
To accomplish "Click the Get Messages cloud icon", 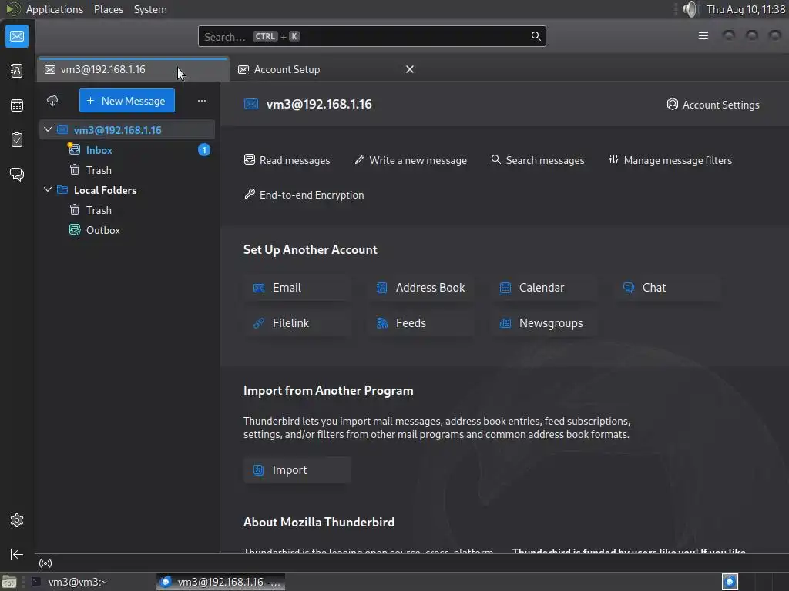I will click(52, 101).
